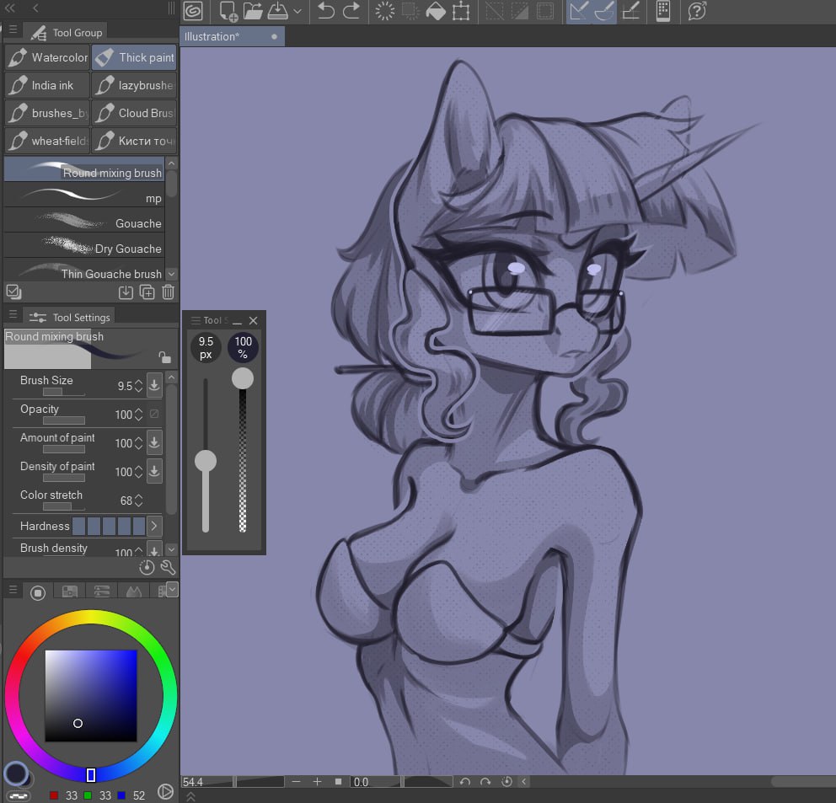This screenshot has width=836, height=803.
Task: Click the Clear (delete) sparkle icon
Action: (384, 11)
